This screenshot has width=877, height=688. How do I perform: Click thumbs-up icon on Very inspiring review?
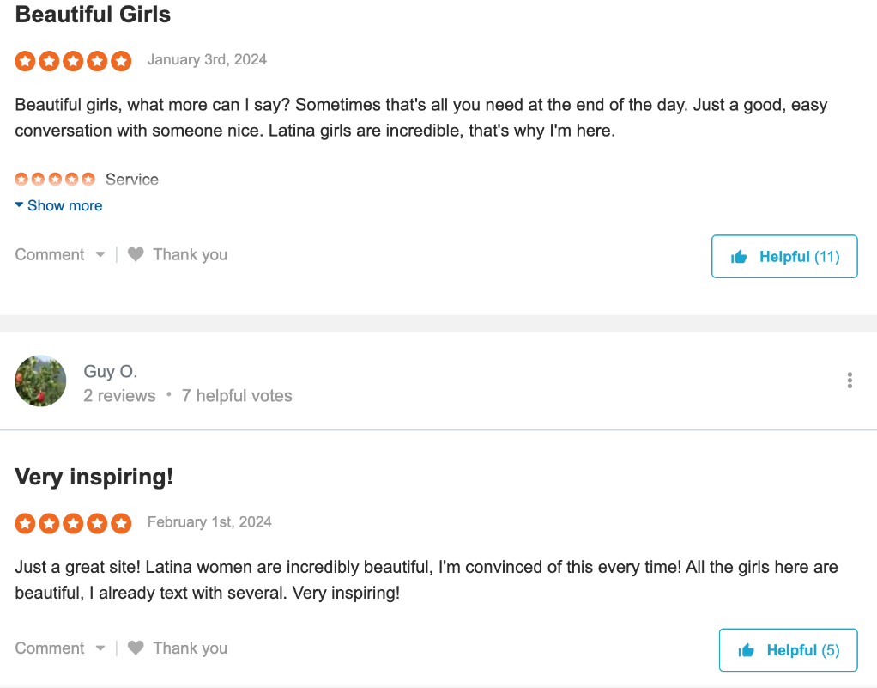pyautogui.click(x=746, y=650)
